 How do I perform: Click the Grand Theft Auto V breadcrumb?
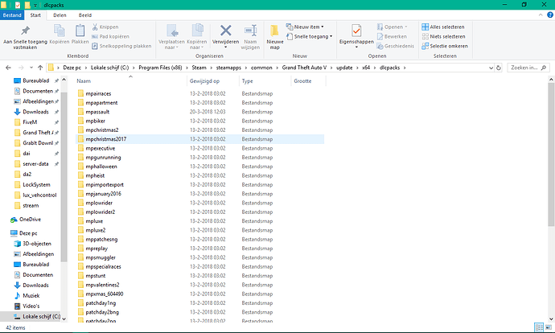304,68
